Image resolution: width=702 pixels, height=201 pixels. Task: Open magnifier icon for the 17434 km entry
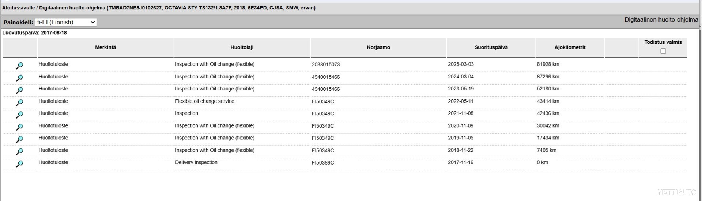pyautogui.click(x=19, y=139)
